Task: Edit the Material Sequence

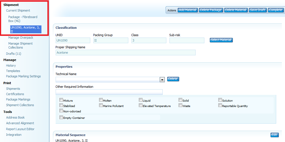Action: coord(274,135)
